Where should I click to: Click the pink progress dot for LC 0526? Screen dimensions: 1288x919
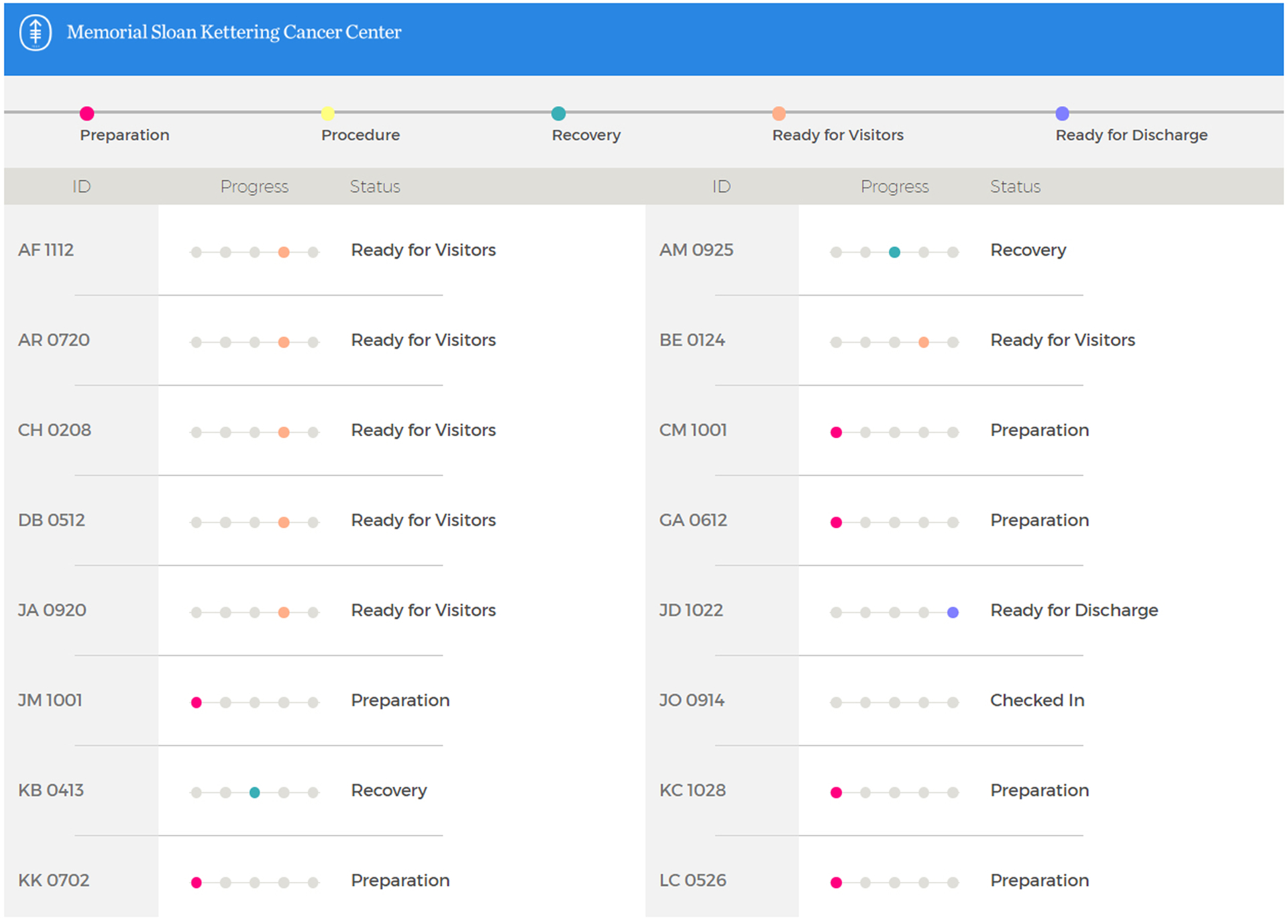836,883
